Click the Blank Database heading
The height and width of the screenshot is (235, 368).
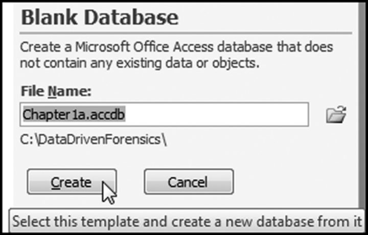(99, 17)
